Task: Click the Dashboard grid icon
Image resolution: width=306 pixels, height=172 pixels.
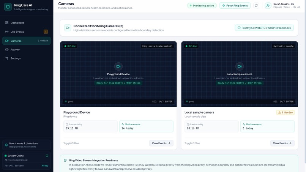Action: [x=7, y=23]
